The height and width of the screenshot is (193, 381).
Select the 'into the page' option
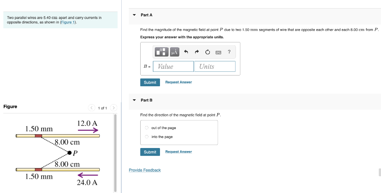[147, 137]
